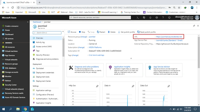This screenshot has width=200, height=112.
Task: Click the Application Insights lightbulb card icon
Action: tap(110, 67)
